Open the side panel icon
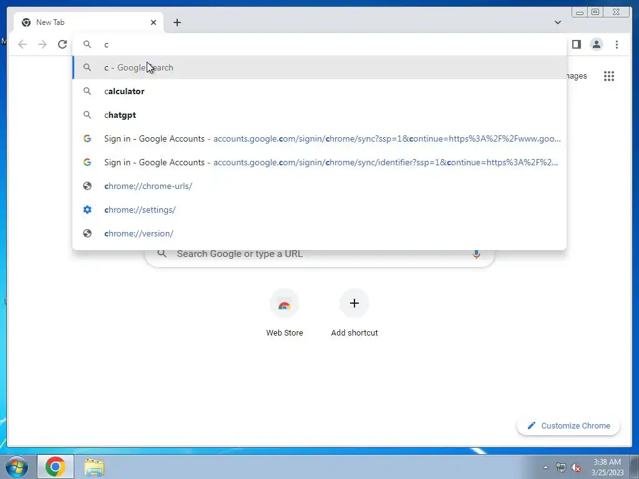The image size is (639, 479). click(576, 44)
